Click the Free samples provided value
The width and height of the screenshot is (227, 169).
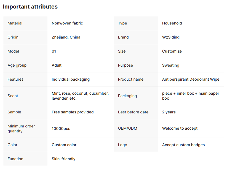pyautogui.click(x=73, y=112)
